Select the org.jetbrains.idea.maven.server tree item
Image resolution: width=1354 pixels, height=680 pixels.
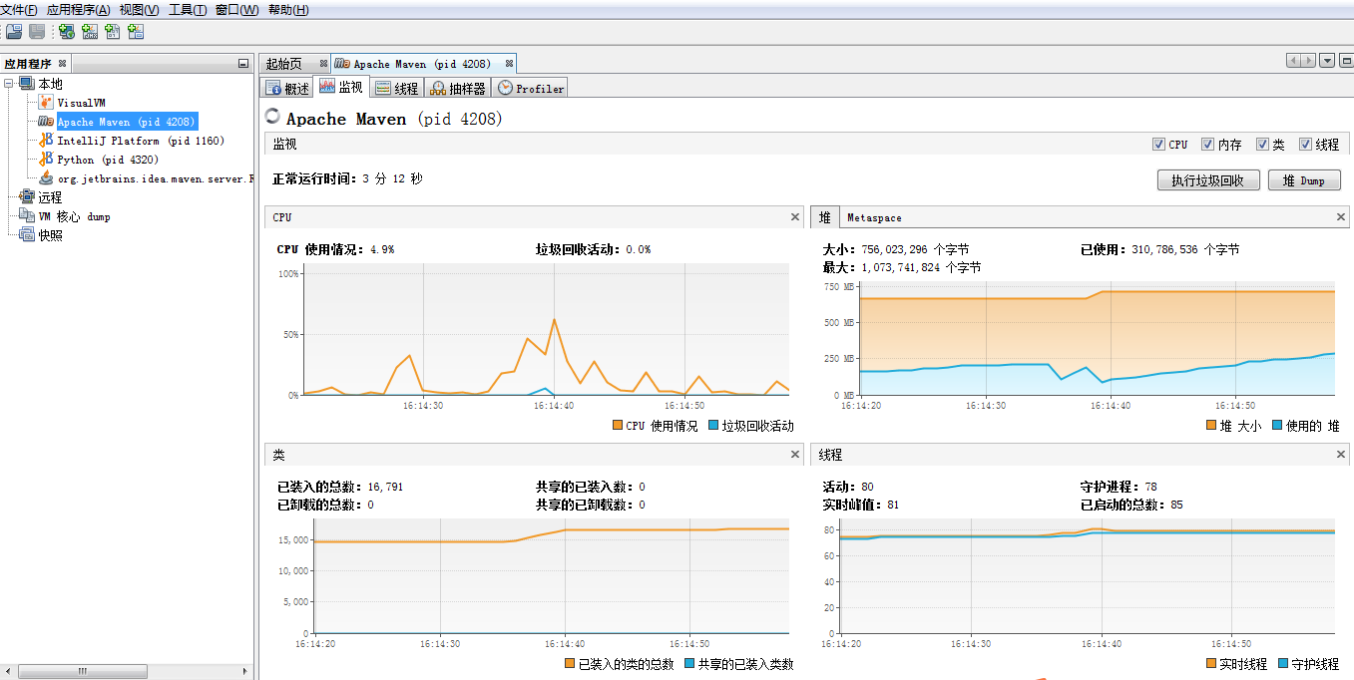(x=155, y=178)
